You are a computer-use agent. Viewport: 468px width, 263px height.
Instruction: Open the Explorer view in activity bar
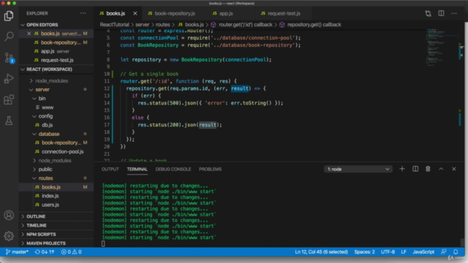tap(9, 16)
